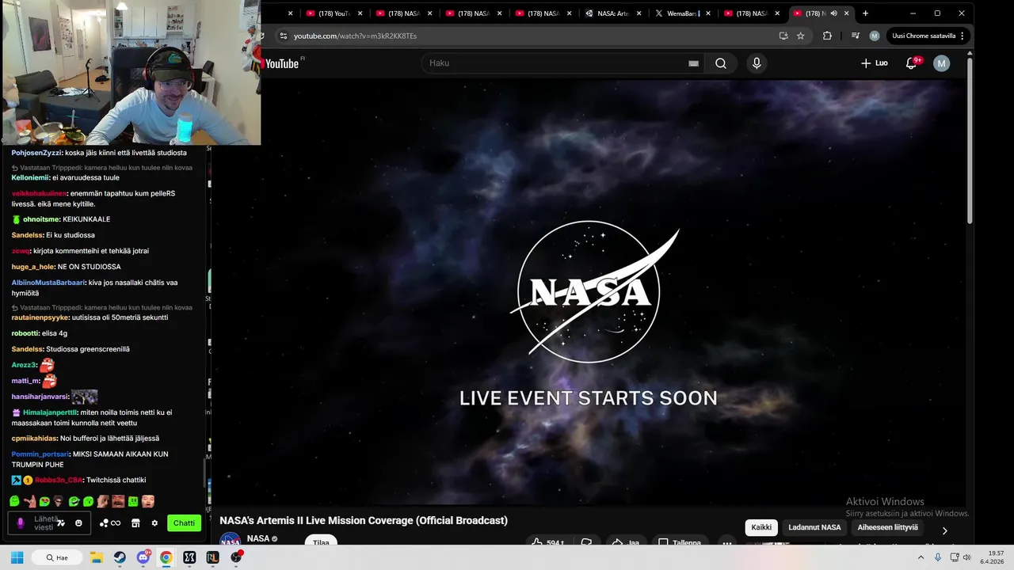Screen dimensions: 1014x570
Task: Open the YouTube notifications bell
Action: pyautogui.click(x=911, y=63)
